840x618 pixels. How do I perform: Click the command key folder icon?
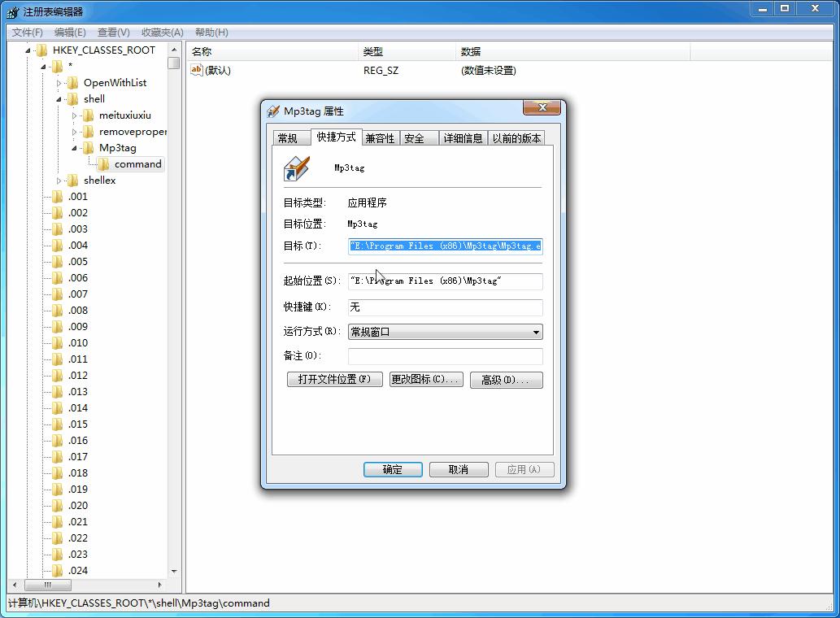(104, 164)
